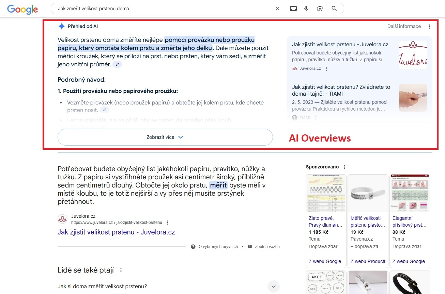Click source link chip after 'prsten nosit'
This screenshot has width=445, height=294.
pos(105,110)
